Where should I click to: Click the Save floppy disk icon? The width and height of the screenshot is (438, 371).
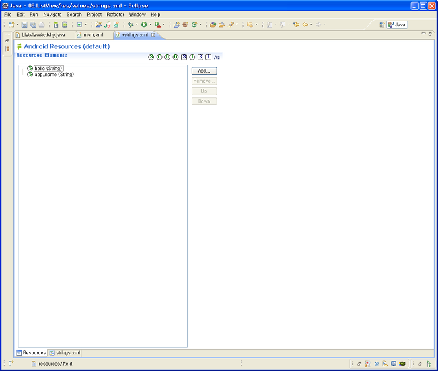(x=24, y=25)
